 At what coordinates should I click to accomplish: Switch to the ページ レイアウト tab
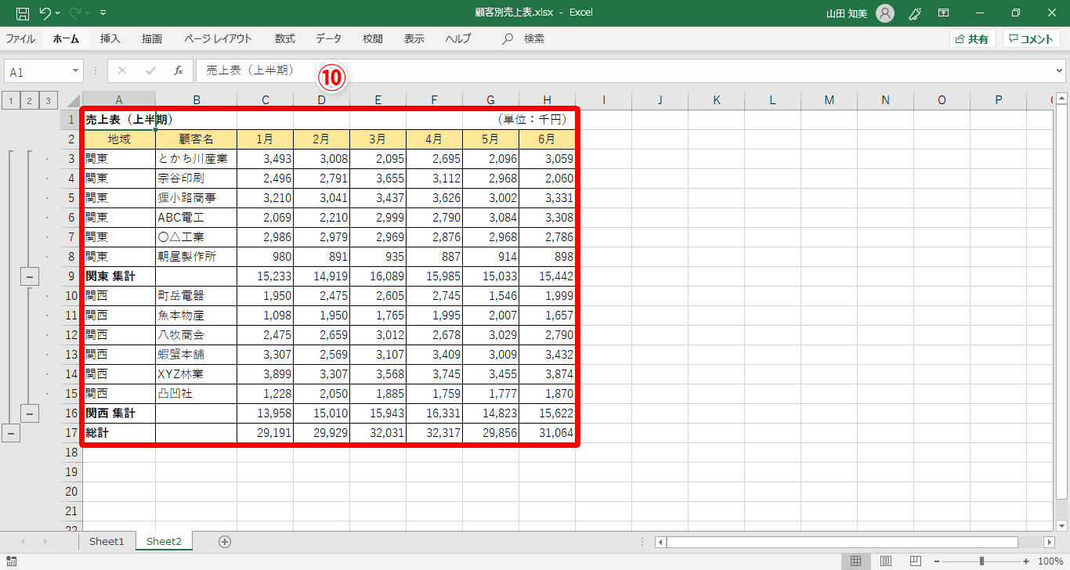(219, 38)
